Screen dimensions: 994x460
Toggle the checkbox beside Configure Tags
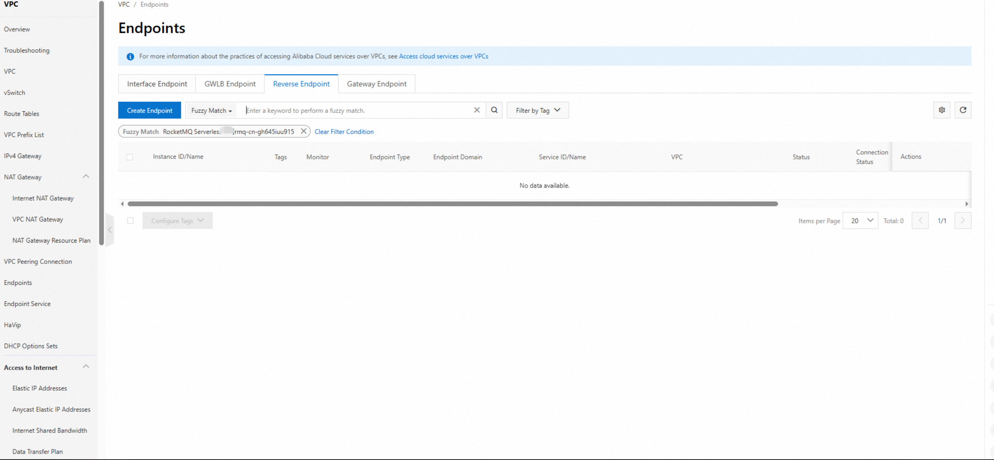click(x=130, y=221)
